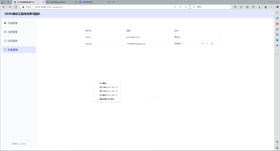Click the browser refresh icon
280x151 pixels.
[16, 7]
